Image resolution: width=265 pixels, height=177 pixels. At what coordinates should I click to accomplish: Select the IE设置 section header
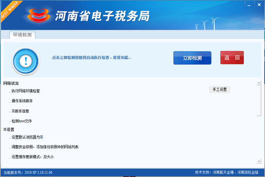9,129
